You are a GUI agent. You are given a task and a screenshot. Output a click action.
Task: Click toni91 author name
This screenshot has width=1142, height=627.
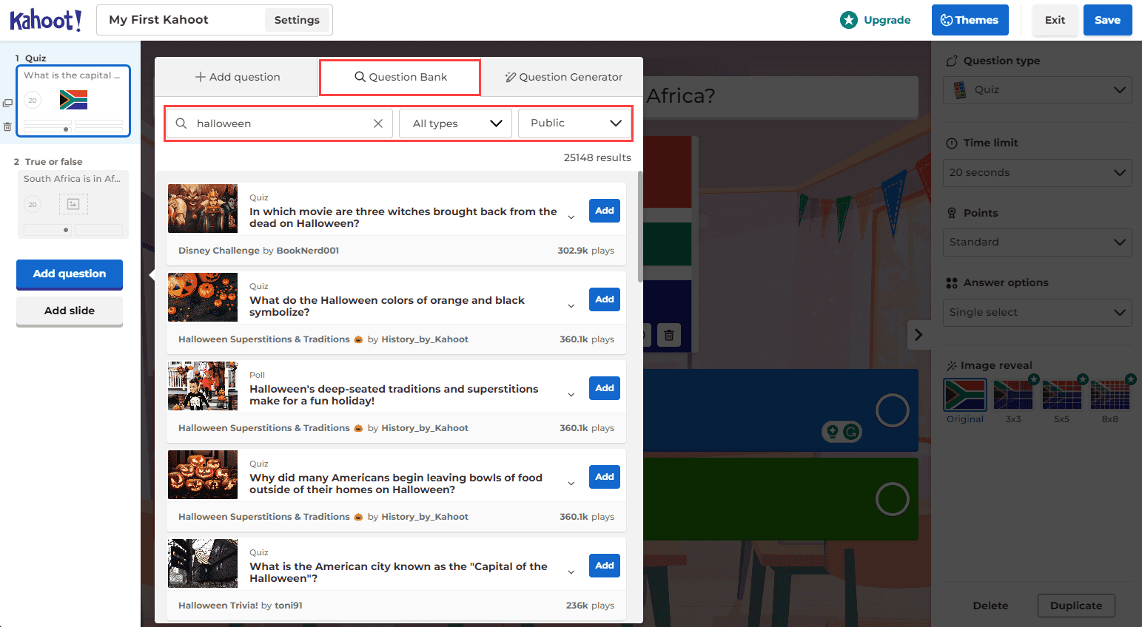[289, 606]
